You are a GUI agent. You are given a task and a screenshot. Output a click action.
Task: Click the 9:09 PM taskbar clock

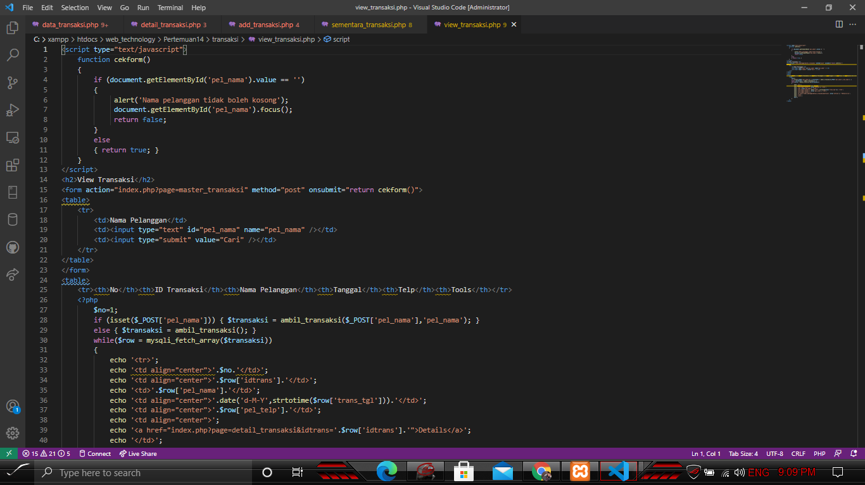(797, 472)
